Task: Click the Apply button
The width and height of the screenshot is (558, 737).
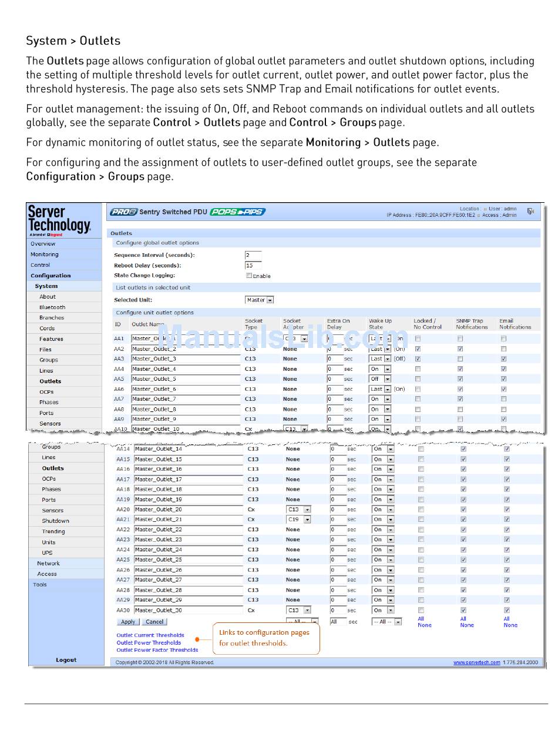Action: tap(127, 622)
